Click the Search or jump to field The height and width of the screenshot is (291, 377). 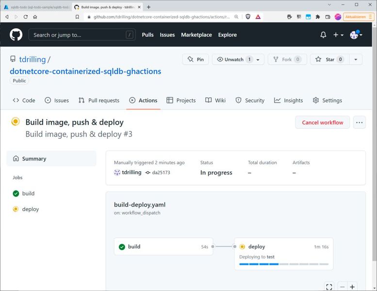(82, 35)
